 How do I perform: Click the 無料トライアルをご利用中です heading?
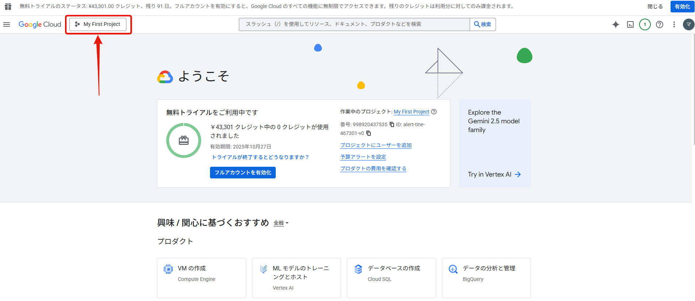pos(212,112)
